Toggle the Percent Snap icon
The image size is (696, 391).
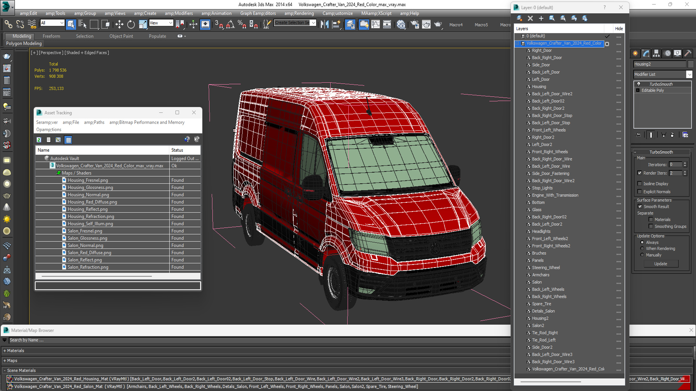242,24
